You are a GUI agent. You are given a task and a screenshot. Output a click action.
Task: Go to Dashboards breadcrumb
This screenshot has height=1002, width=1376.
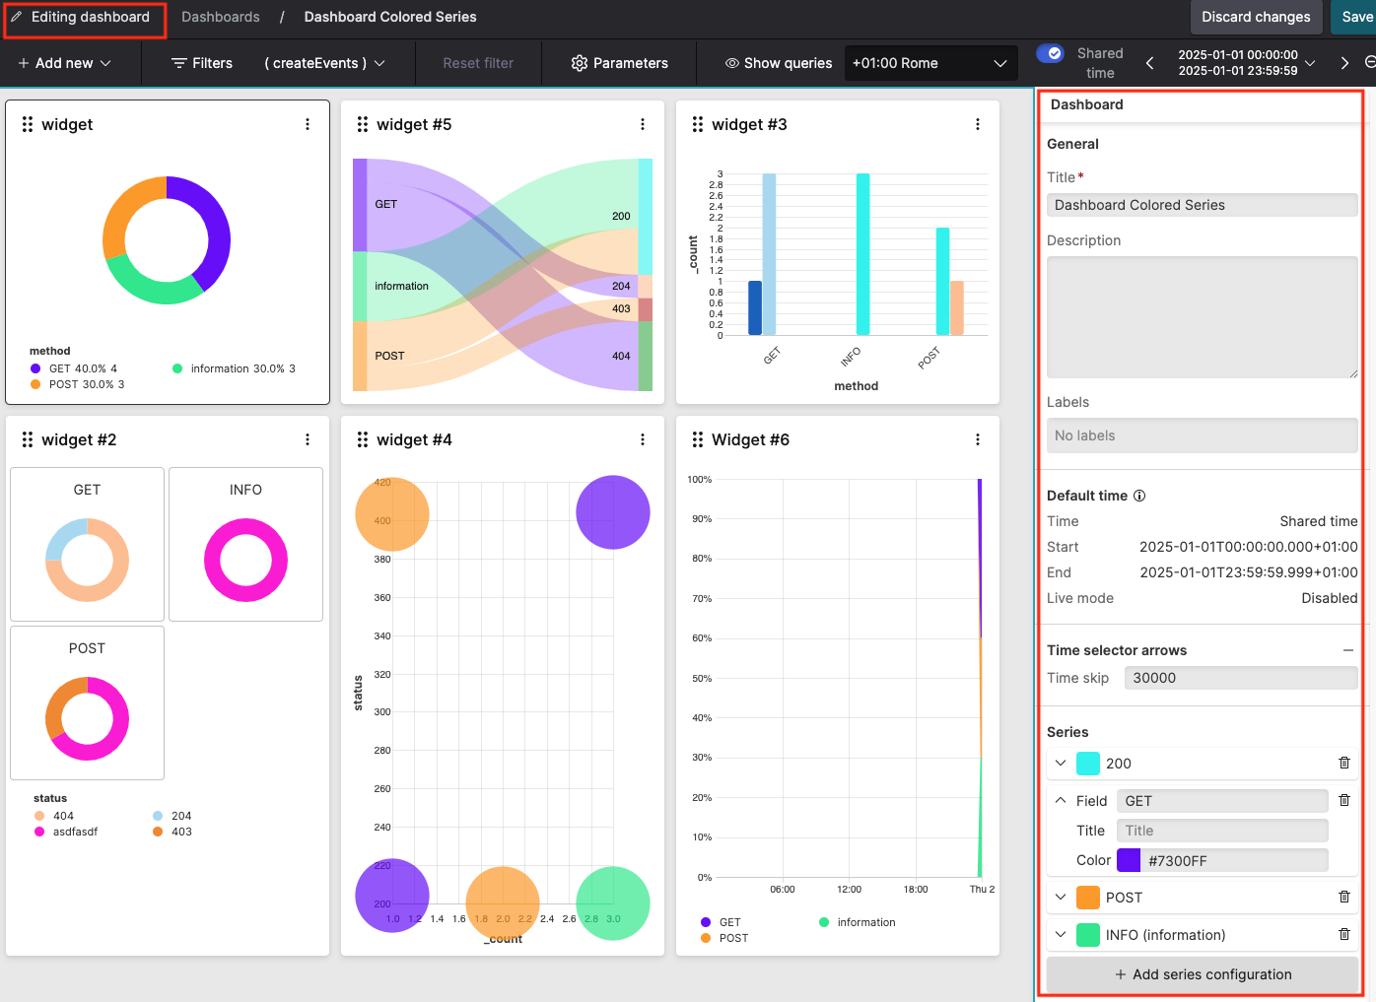pyautogui.click(x=221, y=17)
